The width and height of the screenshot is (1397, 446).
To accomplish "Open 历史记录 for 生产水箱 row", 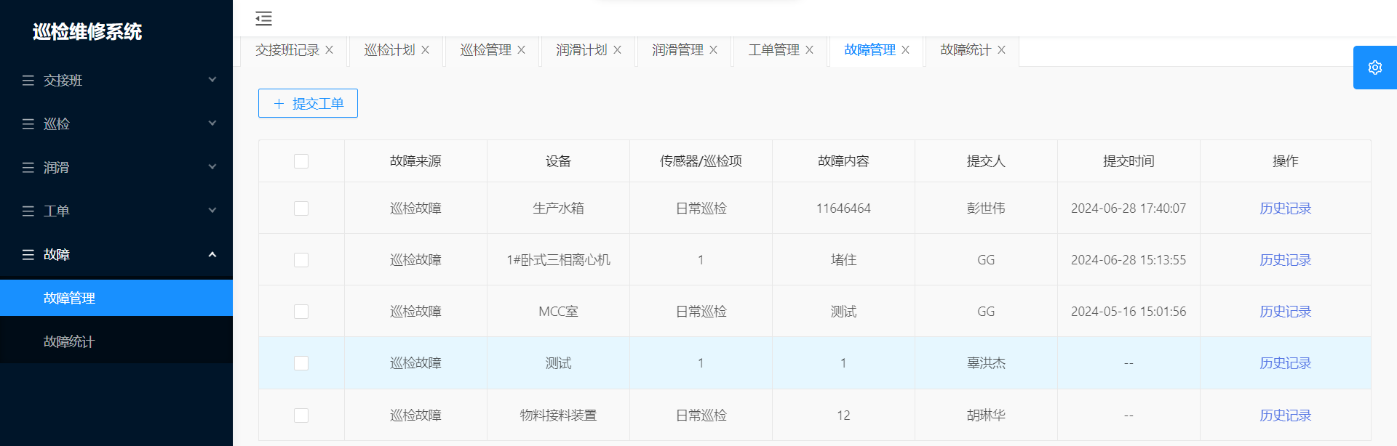I will [1285, 208].
